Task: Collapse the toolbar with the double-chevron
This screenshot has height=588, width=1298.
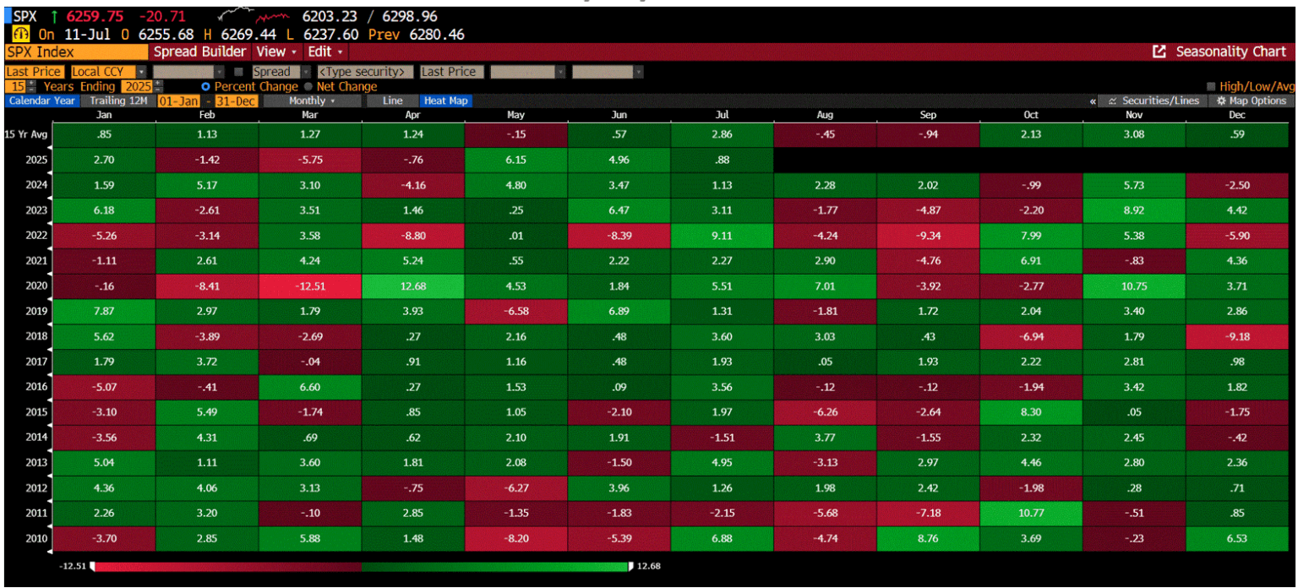Action: click(1093, 101)
